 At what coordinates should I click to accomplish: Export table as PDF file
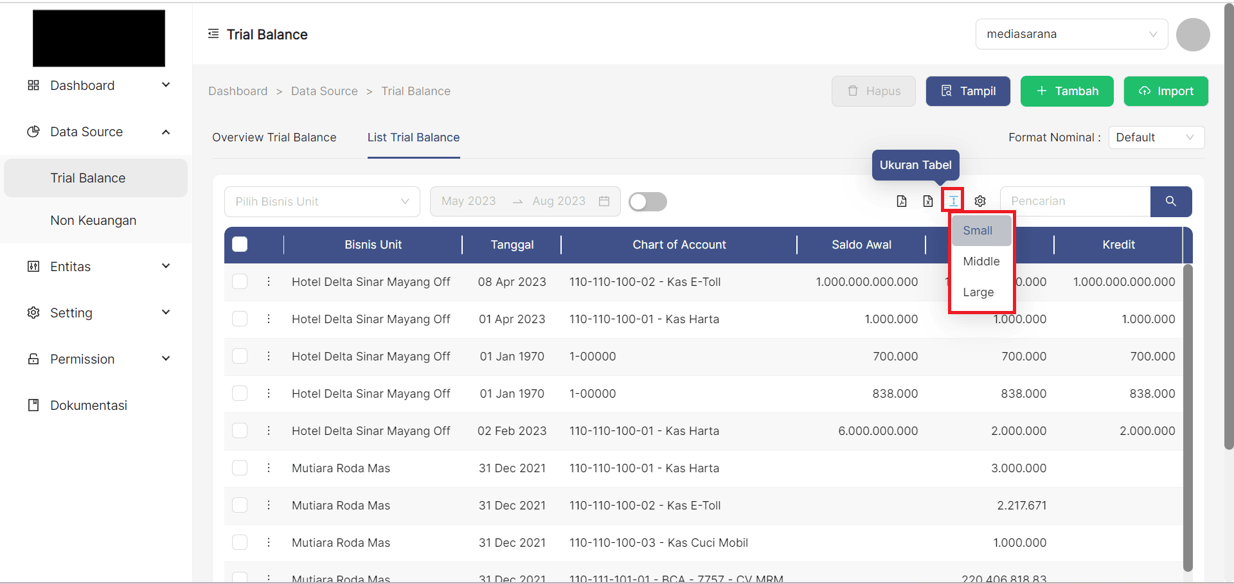tap(902, 201)
